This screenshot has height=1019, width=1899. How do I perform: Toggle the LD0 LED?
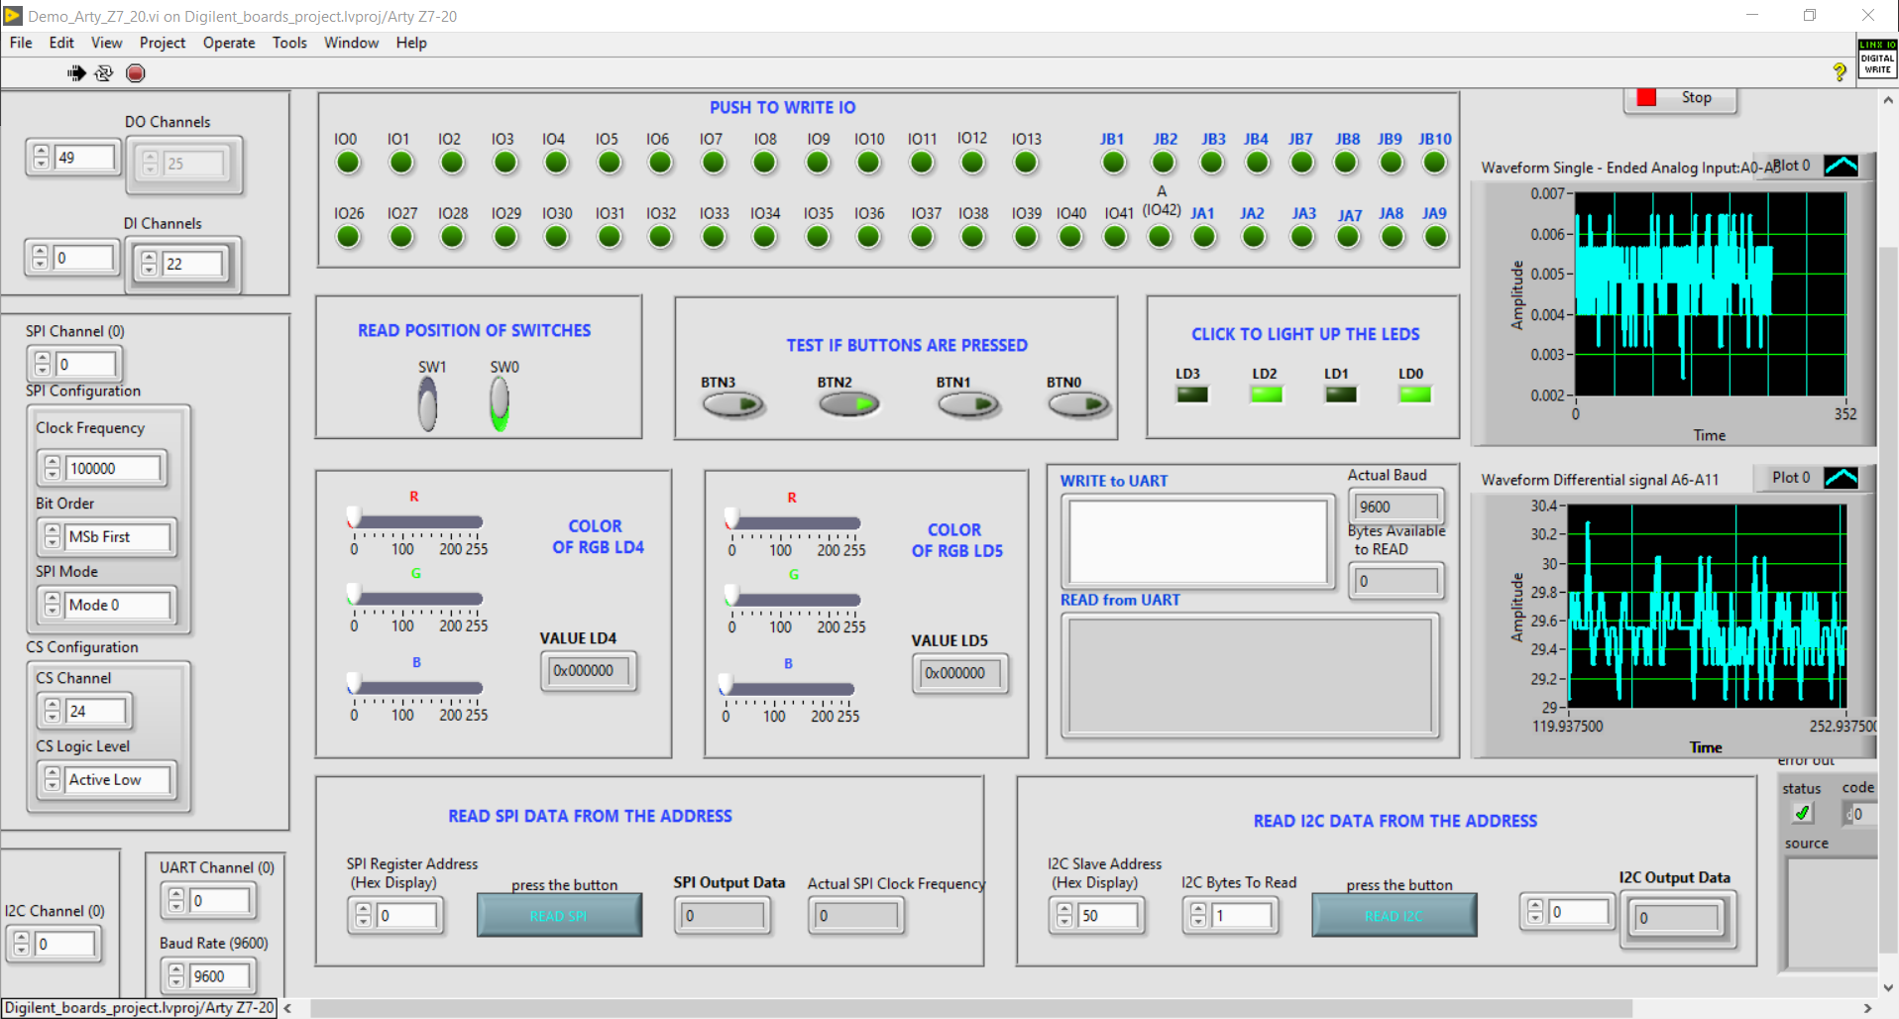(x=1414, y=395)
